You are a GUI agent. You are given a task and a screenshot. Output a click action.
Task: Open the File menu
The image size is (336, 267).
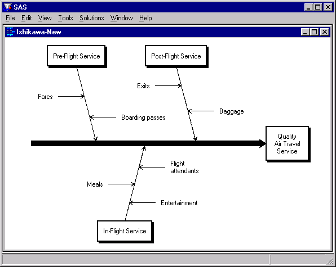(10, 18)
